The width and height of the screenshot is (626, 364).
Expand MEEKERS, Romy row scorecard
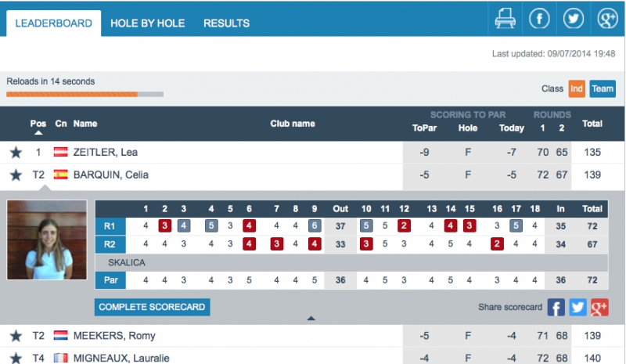click(312, 336)
